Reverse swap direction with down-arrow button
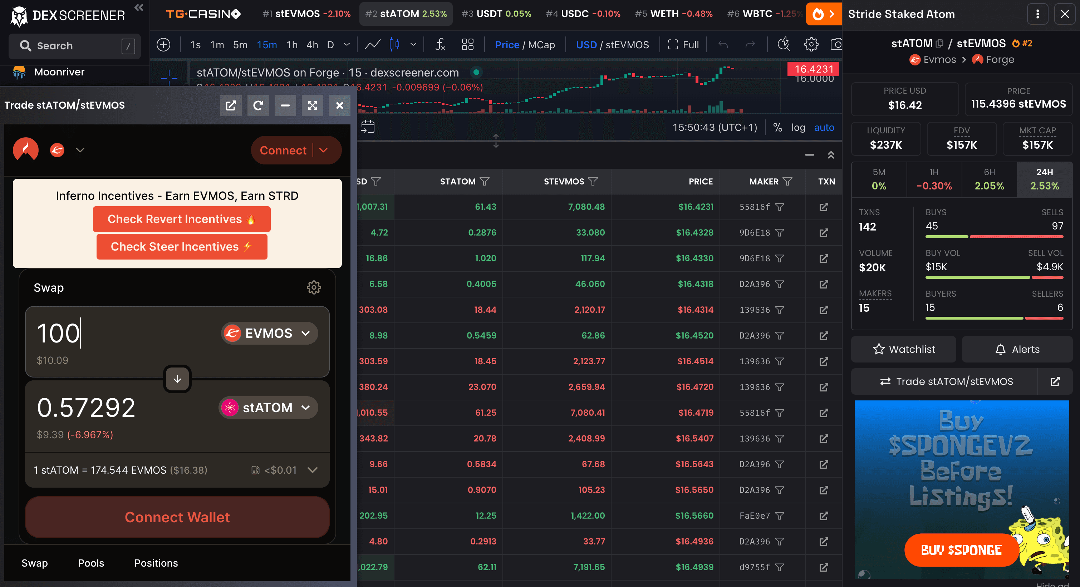1080x587 pixels. [177, 379]
